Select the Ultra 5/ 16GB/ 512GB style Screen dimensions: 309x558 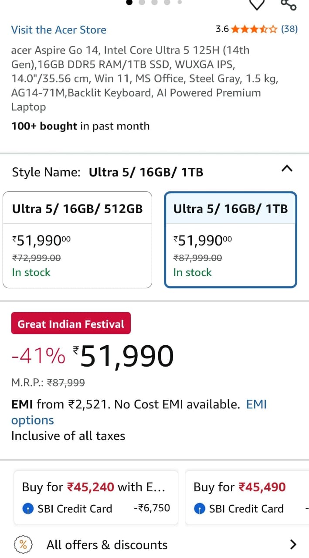[x=78, y=240]
